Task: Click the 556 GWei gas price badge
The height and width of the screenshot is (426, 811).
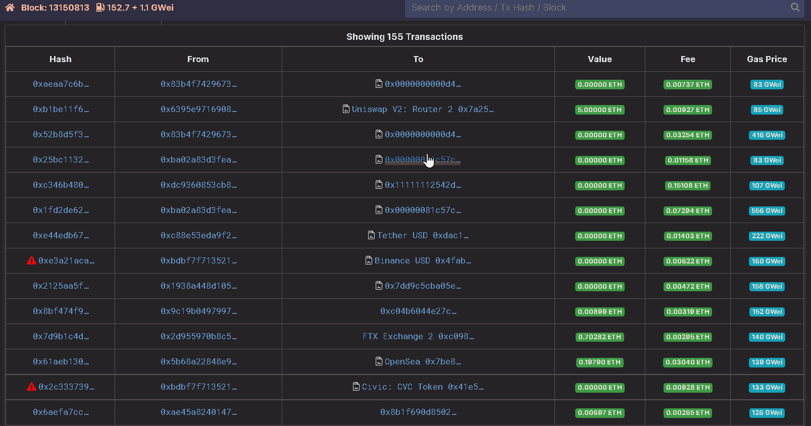Action: pos(767,210)
